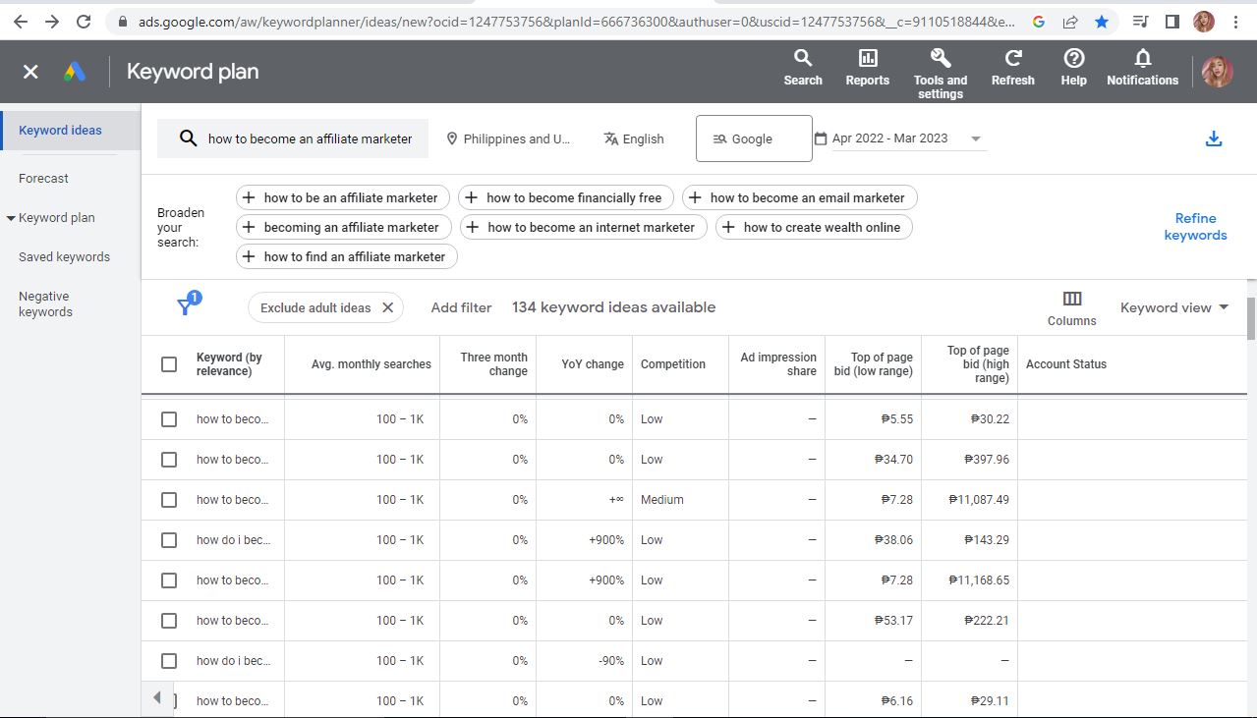Viewport: 1257px width, 718px height.
Task: Open the date range dropdown
Action: click(x=975, y=138)
